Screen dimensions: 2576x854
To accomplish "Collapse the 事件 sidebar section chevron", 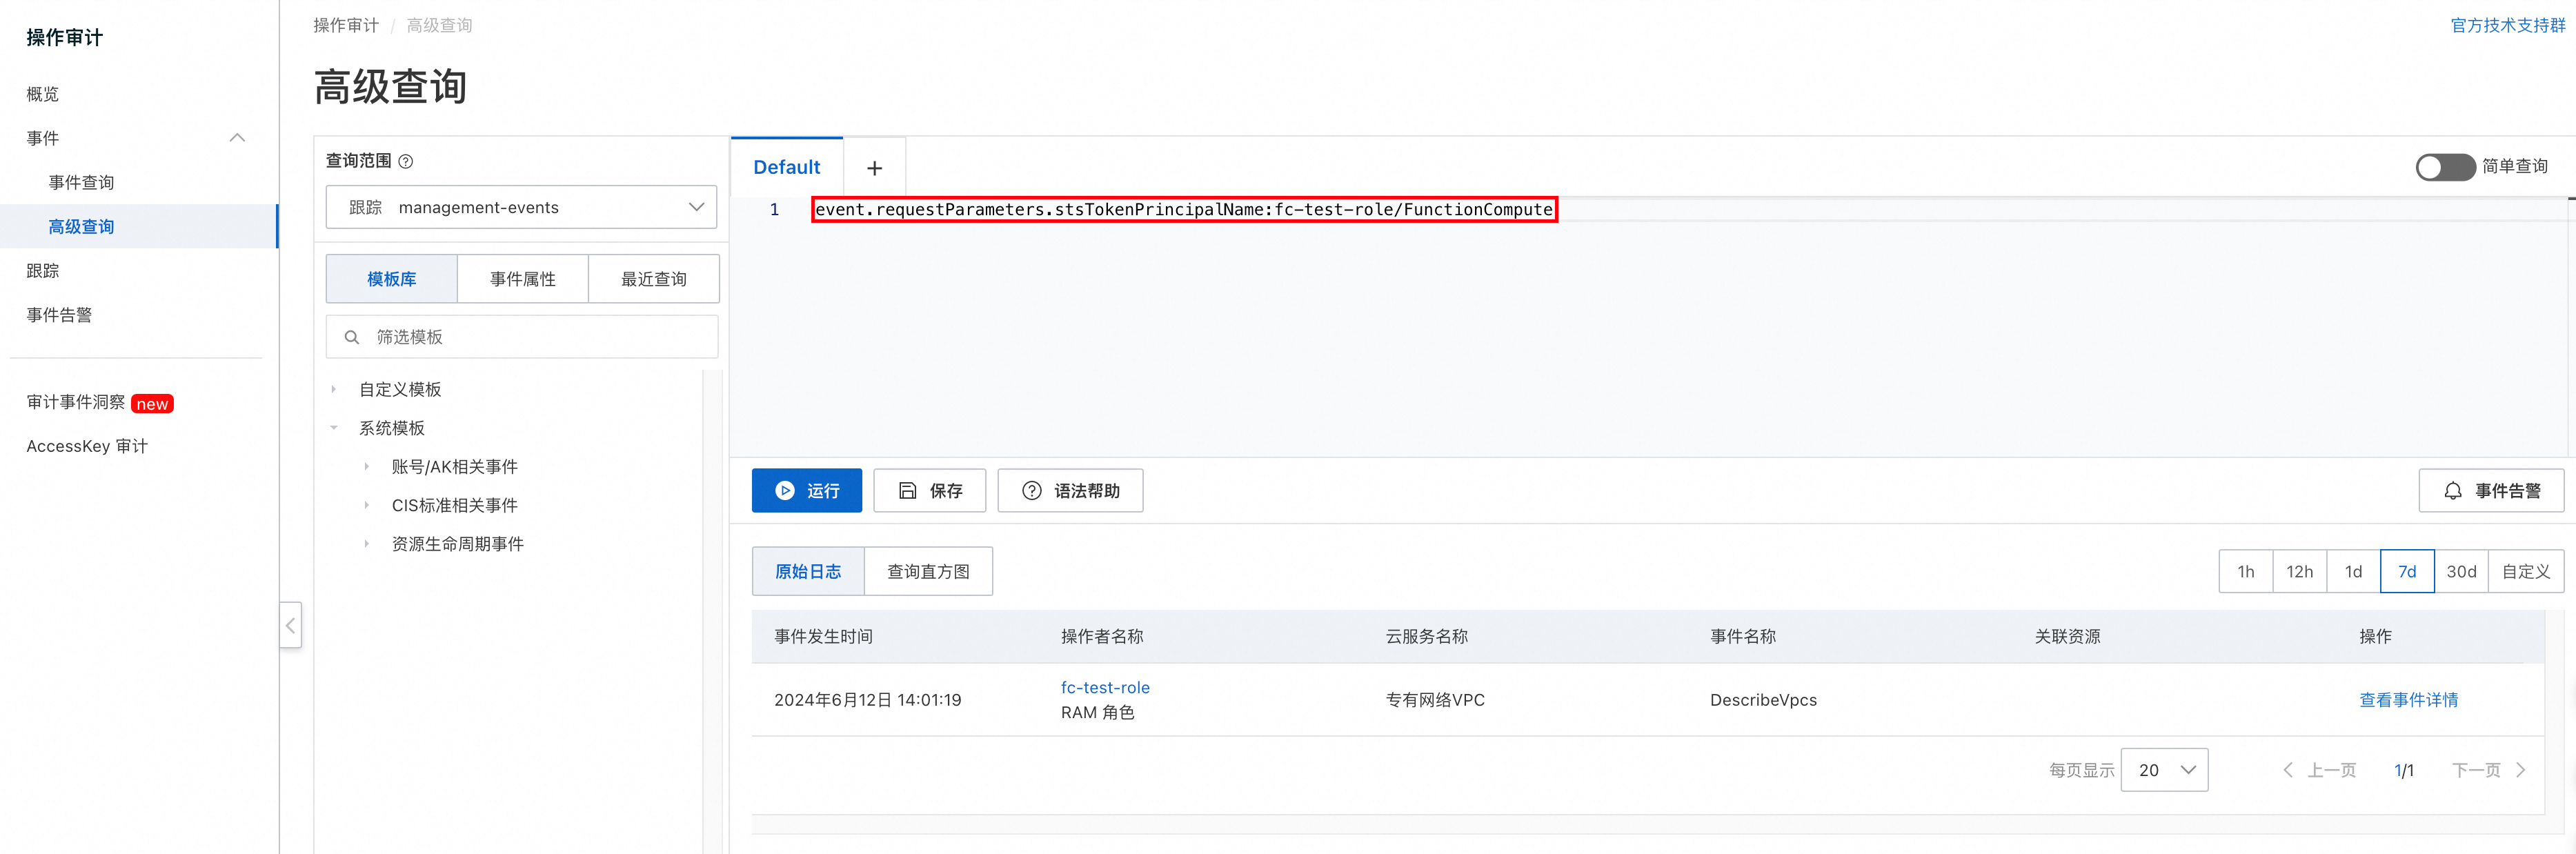I will tap(237, 138).
